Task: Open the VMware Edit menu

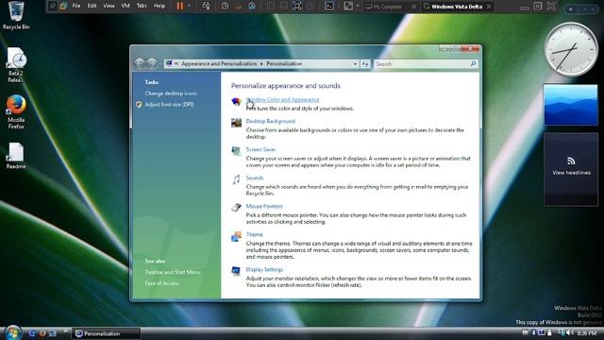Action: pos(92,6)
